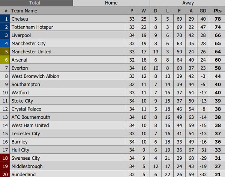Open Liverpool team page
Screen dimensions: 225x177
(22, 35)
